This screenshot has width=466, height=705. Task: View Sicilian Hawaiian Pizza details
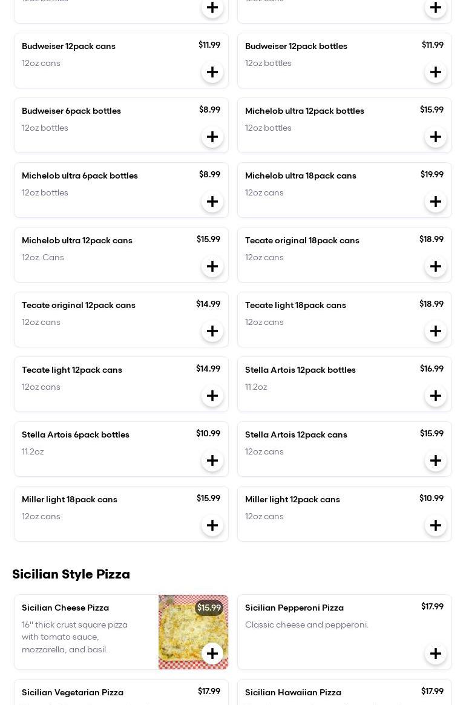[x=293, y=693]
